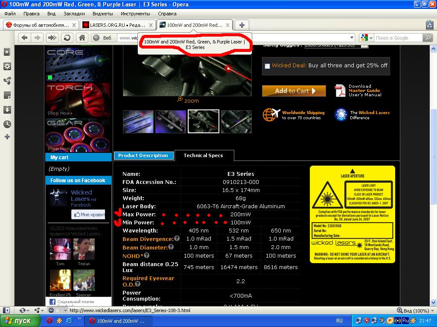The width and height of the screenshot is (437, 327).
Task: Open the Beam Diameter help icon
Action: point(171,247)
